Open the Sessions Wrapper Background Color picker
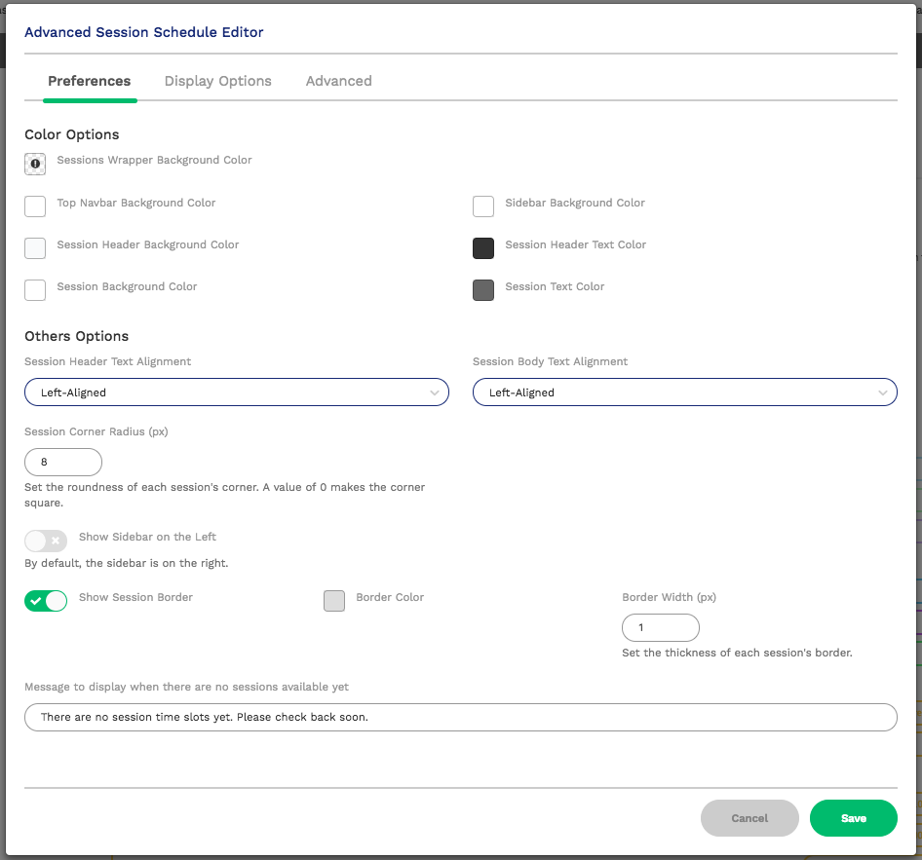 [x=34, y=164]
